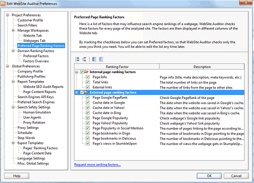
Task: Select Proxy Settings
Action: click(28, 127)
